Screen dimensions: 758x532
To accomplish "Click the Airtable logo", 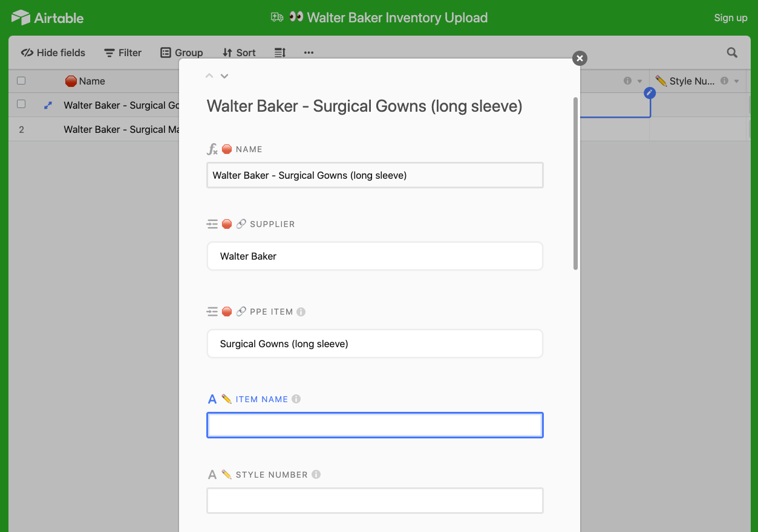I will pos(47,18).
